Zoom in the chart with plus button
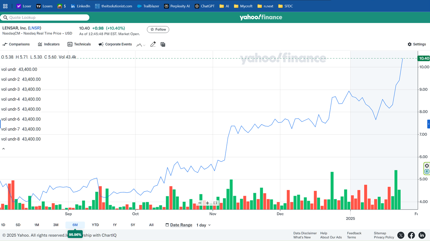Viewport: 430px width, 241px height. click(x=207, y=203)
